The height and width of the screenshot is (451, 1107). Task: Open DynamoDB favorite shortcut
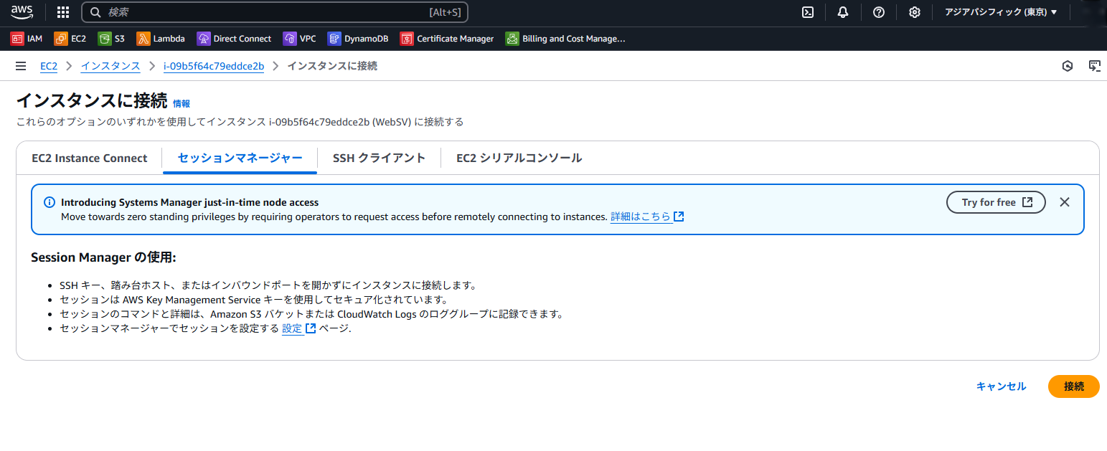[x=358, y=39]
